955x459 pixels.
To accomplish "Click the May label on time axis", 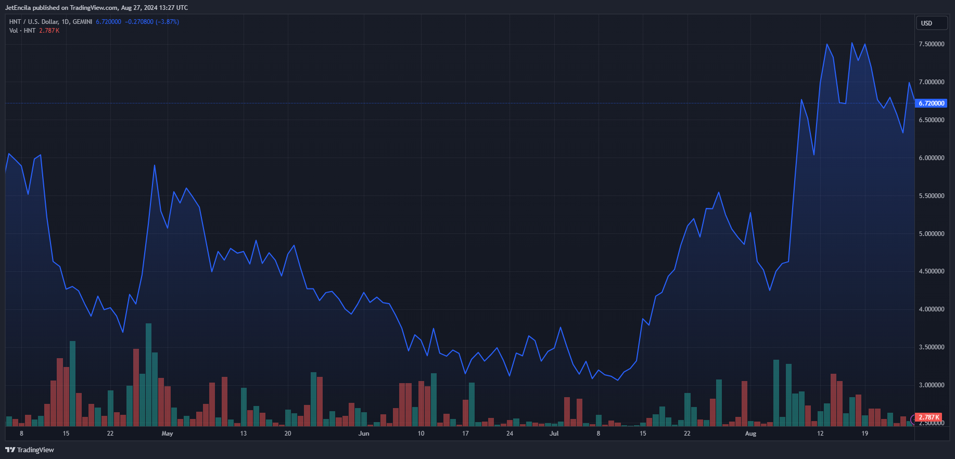I will 167,434.
